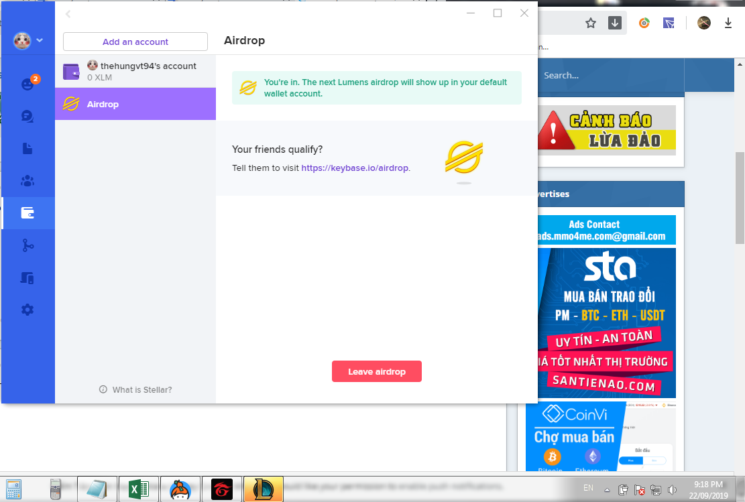Open browser downloads arrow icon
Viewport: 745px width, 502px height.
728,23
